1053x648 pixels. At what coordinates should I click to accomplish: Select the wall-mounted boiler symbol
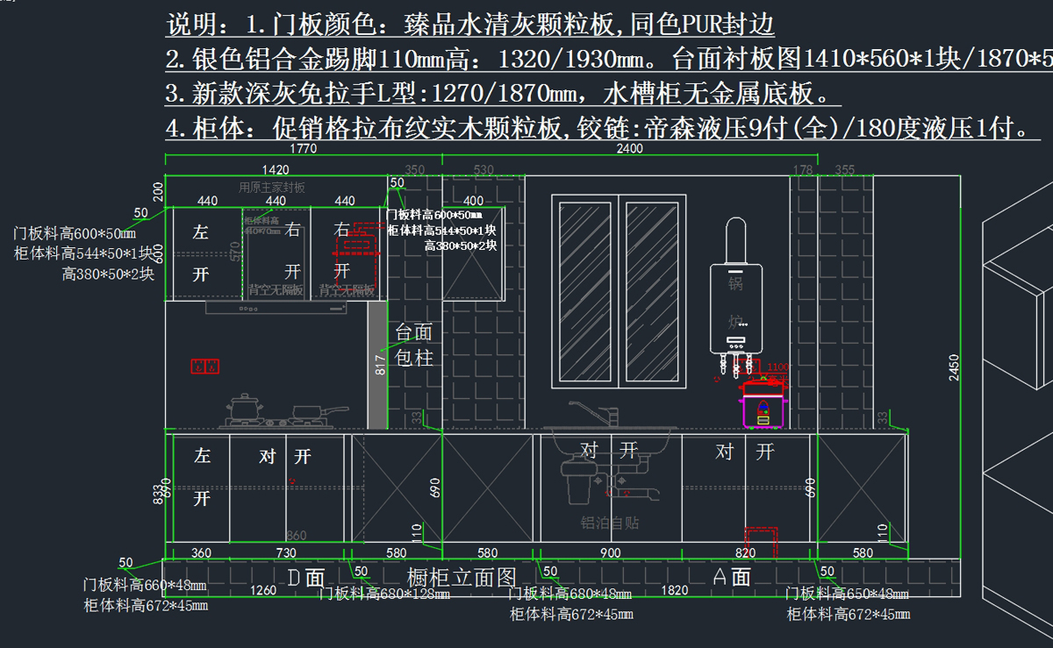click(735, 289)
